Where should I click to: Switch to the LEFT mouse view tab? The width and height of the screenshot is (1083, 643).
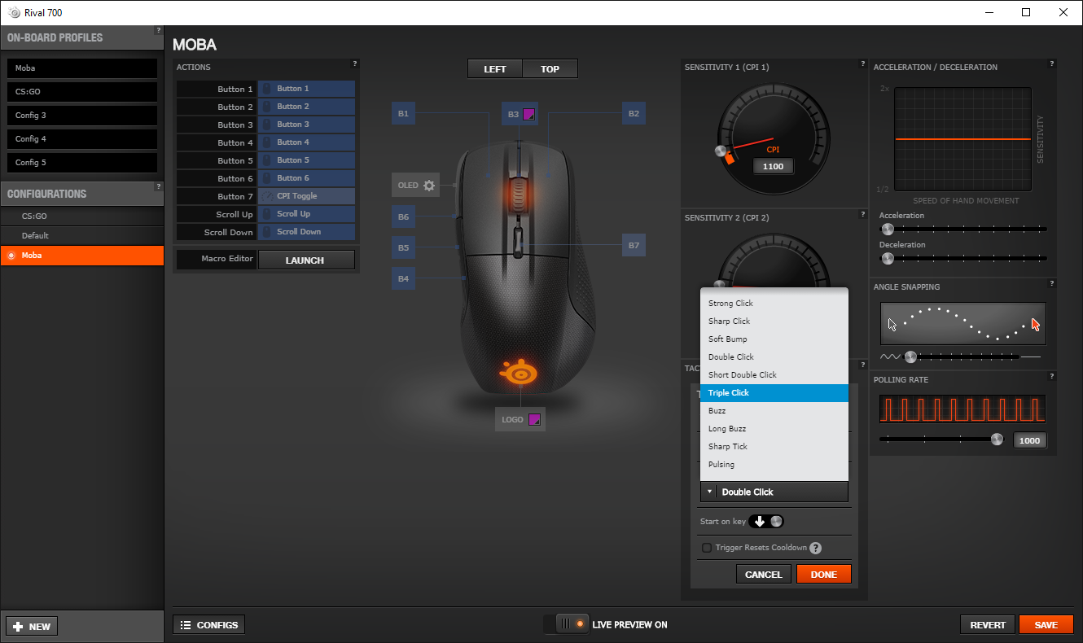(495, 69)
